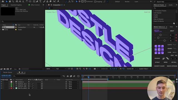Expand the Solids folder in Project panel
178x100 pixels.
click(x=1, y=30)
